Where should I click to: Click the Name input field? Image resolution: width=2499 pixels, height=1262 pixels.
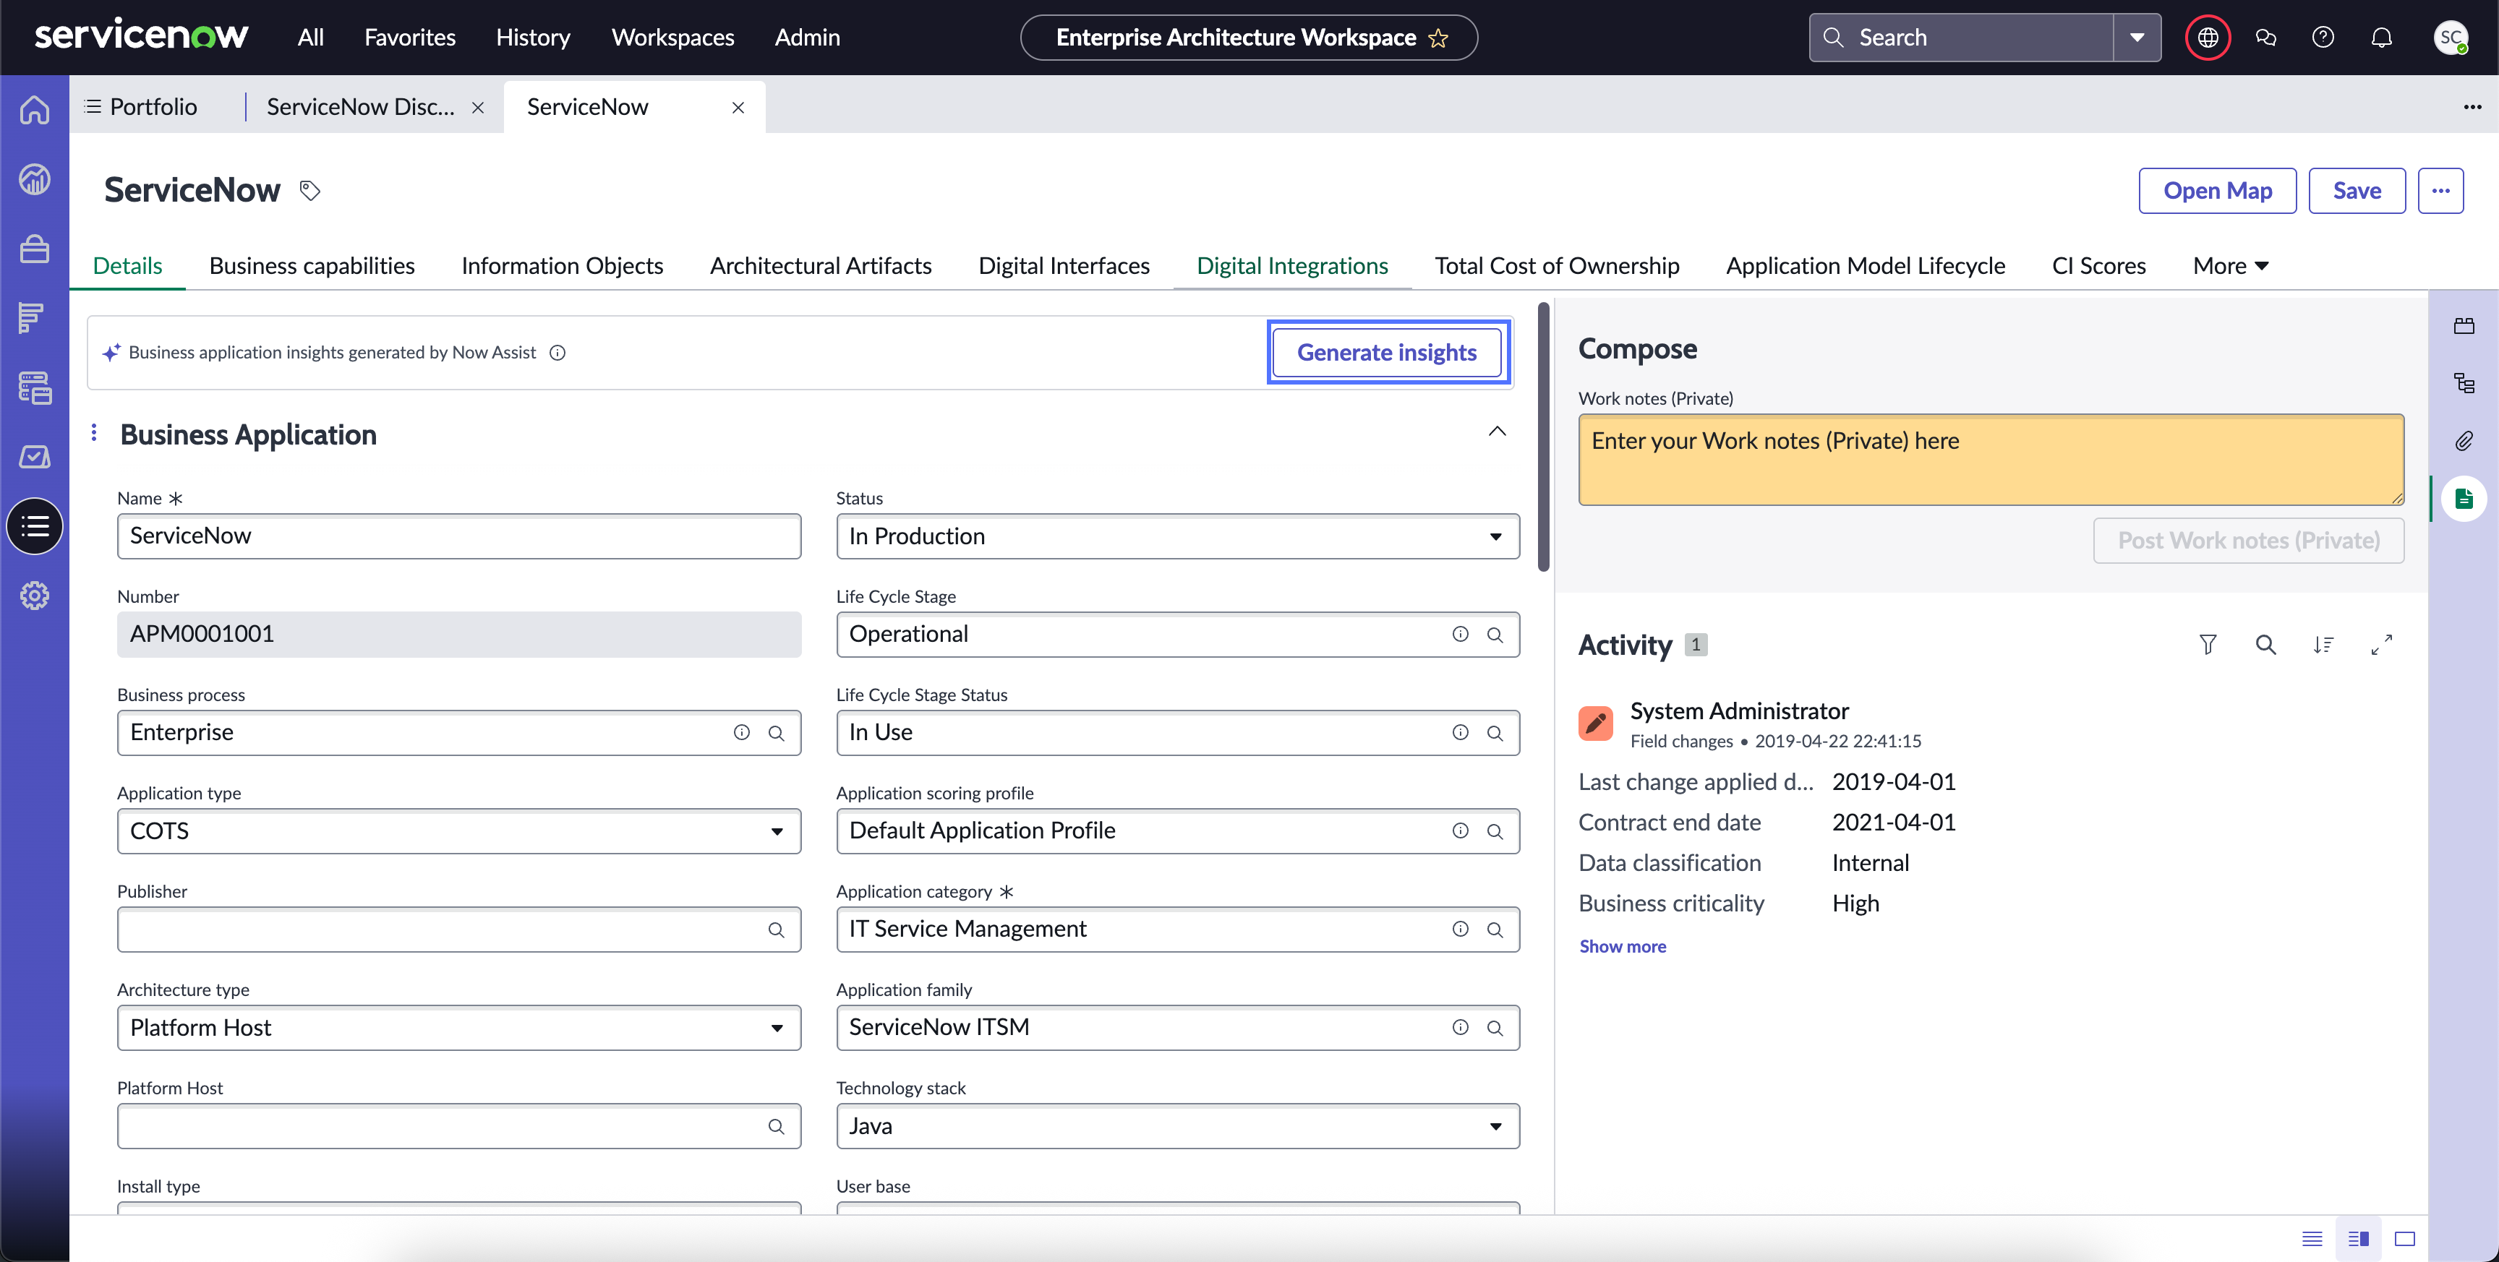click(x=459, y=536)
